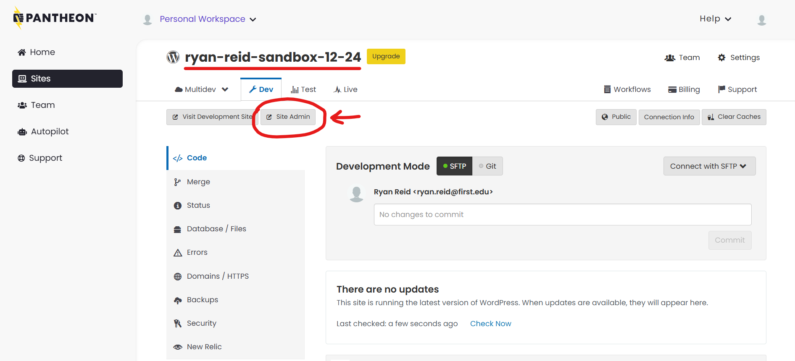
Task: Open the Domains / HTTPS section
Action: (x=236, y=276)
